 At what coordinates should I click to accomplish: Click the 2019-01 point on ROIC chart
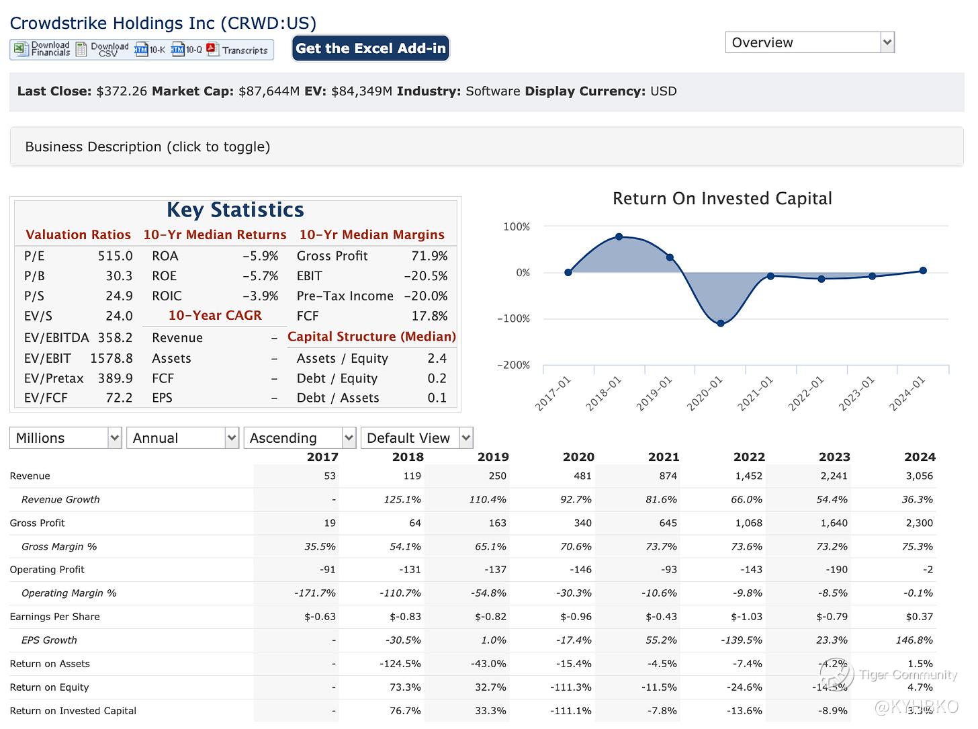[x=670, y=257]
